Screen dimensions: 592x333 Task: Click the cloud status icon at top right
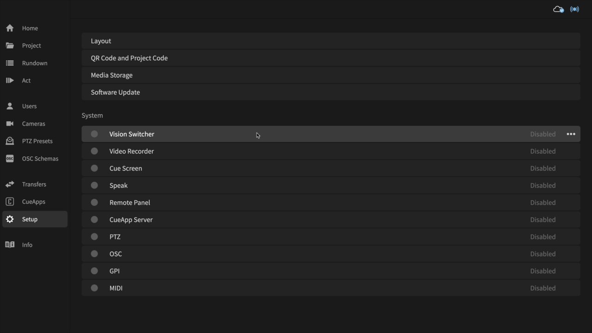(x=558, y=9)
